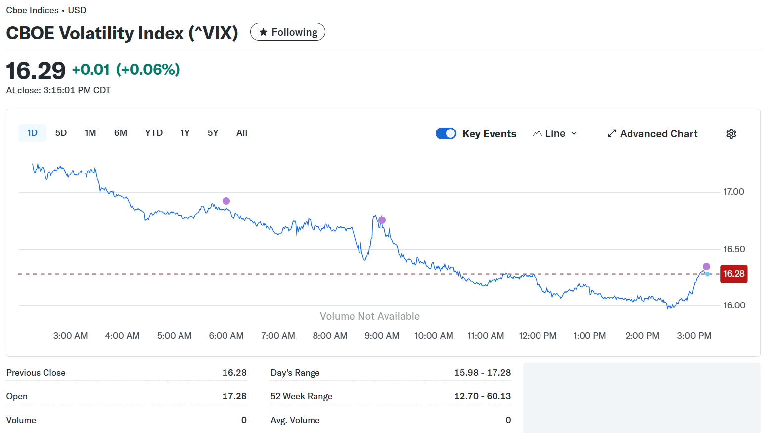Open the Advanced Chart link
The width and height of the screenshot is (765, 433).
pos(652,134)
